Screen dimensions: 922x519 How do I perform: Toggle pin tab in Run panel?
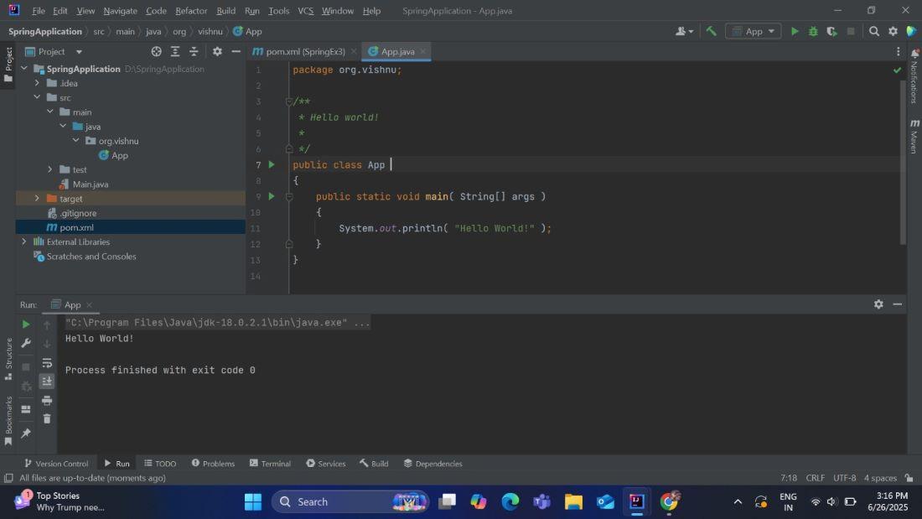click(26, 433)
